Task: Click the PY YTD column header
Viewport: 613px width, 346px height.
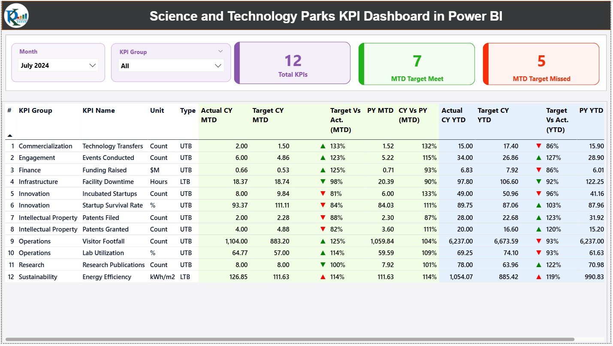Action: pyautogui.click(x=591, y=111)
